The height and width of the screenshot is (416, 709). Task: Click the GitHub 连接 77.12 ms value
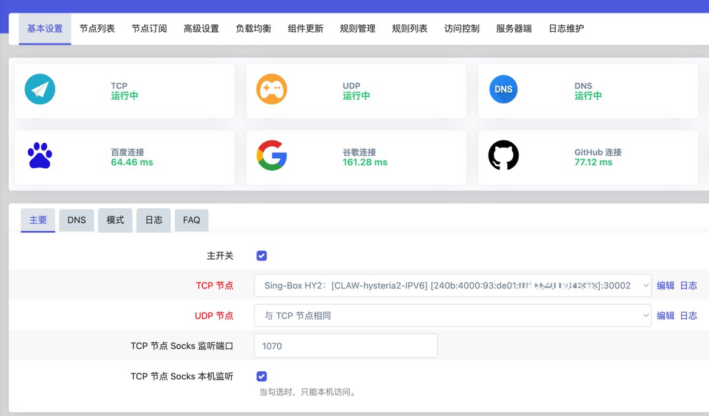593,162
